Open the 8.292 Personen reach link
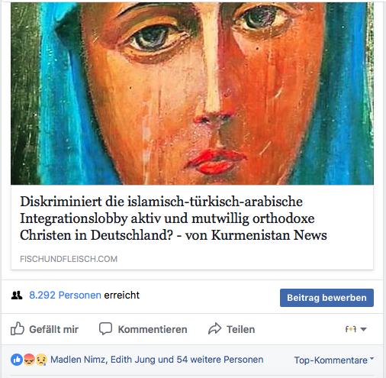Image resolution: width=386 pixels, height=378 pixels. click(65, 296)
